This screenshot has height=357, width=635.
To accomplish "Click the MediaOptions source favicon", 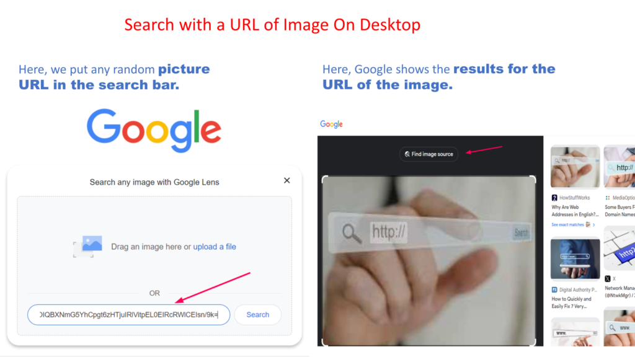I will click(x=608, y=198).
